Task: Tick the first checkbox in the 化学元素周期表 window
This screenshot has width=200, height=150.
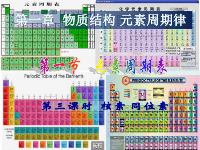Action: (x=179, y=48)
